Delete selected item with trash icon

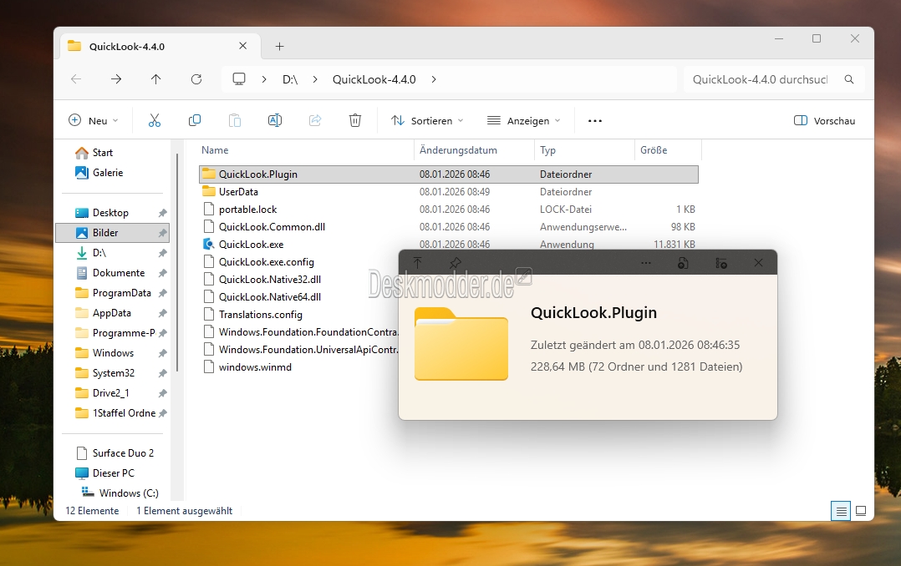pos(355,121)
